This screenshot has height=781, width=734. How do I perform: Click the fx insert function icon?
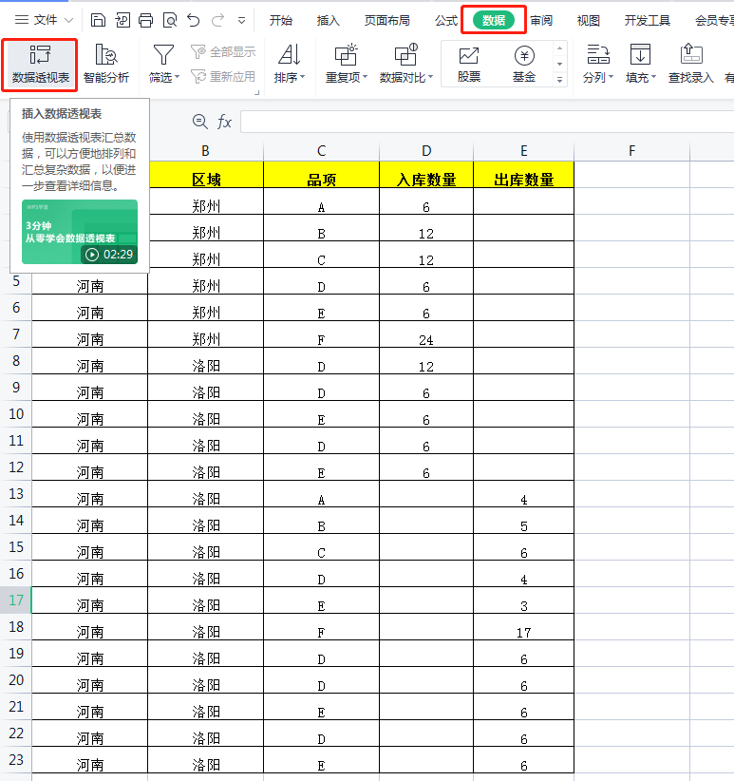(x=224, y=122)
